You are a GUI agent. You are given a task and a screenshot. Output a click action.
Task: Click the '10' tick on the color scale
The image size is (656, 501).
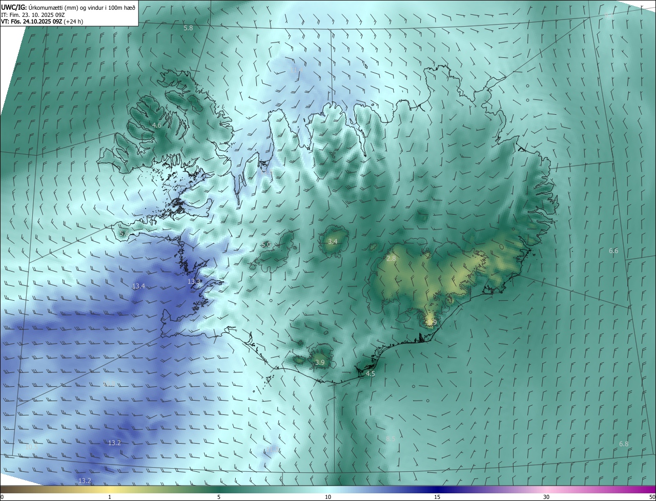pyautogui.click(x=328, y=497)
